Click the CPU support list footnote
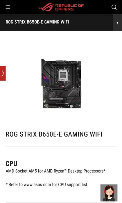 [x=47, y=184]
